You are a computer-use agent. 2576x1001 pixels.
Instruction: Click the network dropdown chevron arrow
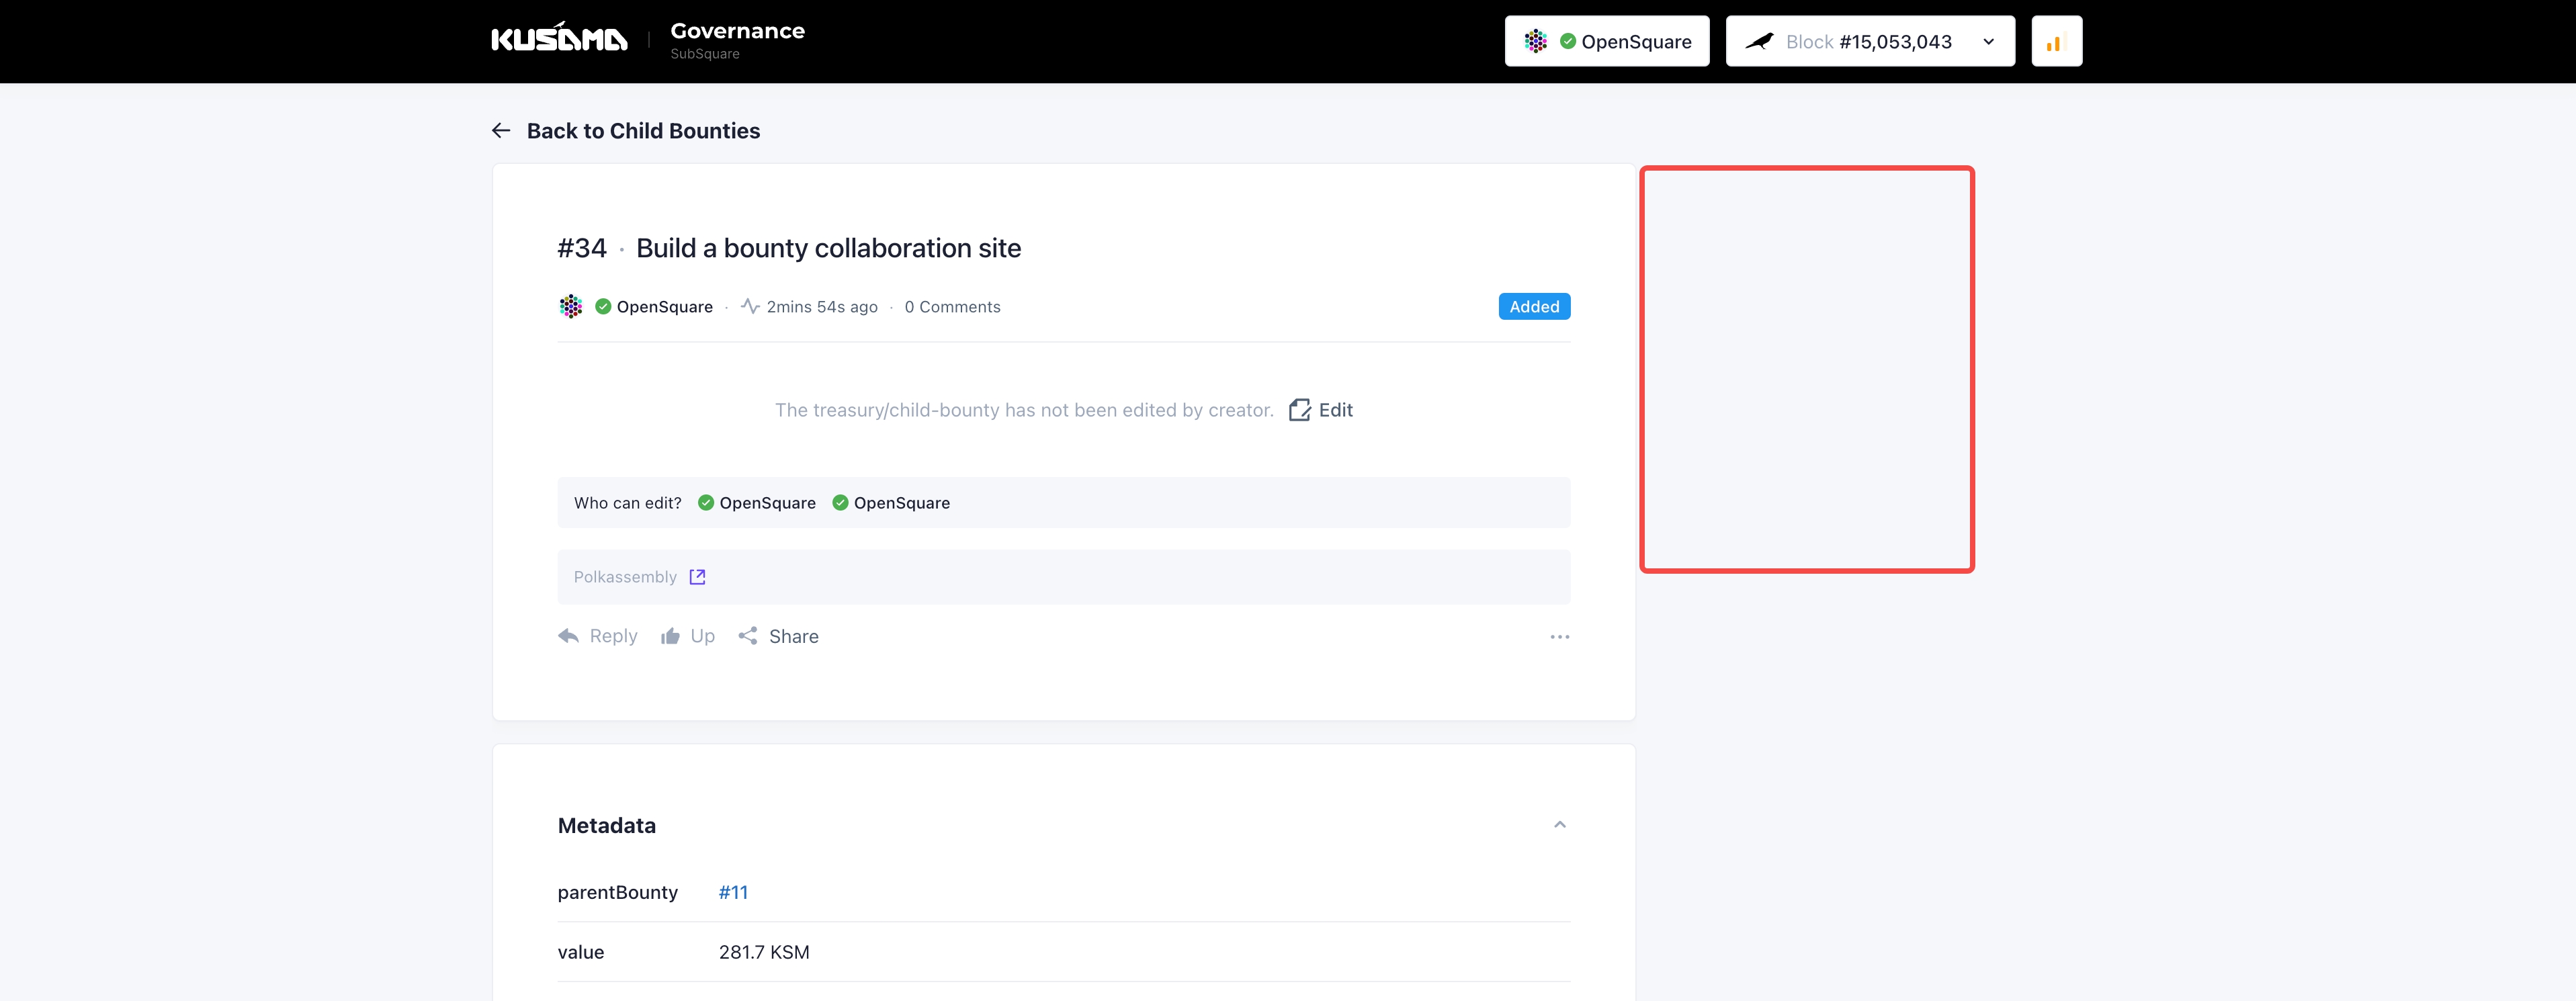tap(1988, 42)
